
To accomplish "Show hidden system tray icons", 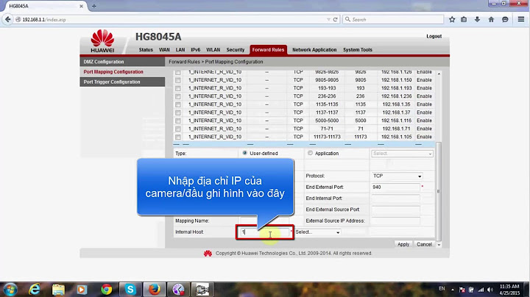I will (453, 290).
